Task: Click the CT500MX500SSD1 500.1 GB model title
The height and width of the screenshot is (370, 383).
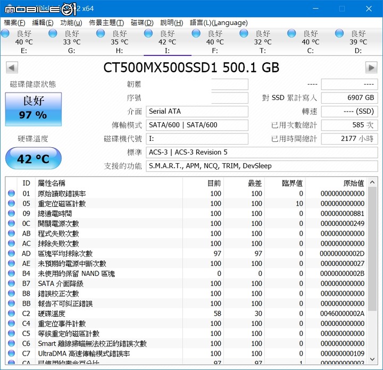Action: coord(191,68)
